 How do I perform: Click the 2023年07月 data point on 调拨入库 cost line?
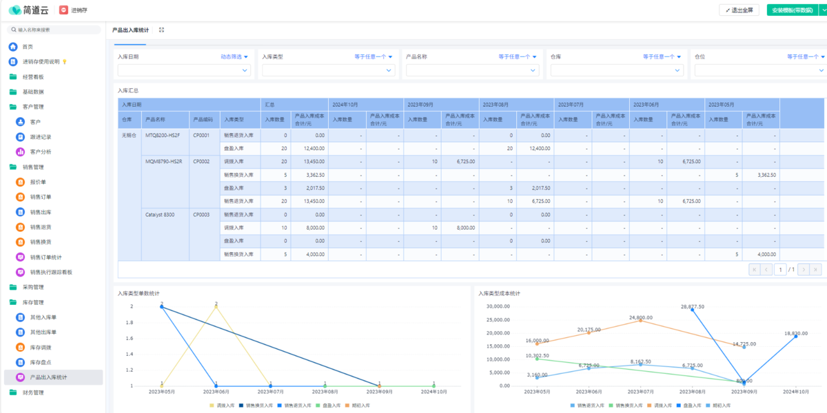[x=640, y=320]
